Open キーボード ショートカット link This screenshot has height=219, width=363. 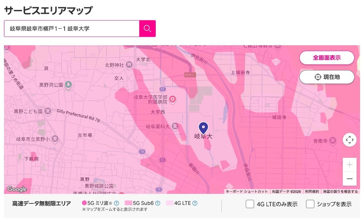click(246, 191)
